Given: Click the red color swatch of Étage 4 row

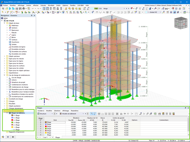Looking at the screenshot, I should pyautogui.click(x=46, y=127).
